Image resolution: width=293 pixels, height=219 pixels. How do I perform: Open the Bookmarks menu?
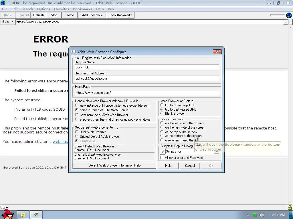(83, 9)
